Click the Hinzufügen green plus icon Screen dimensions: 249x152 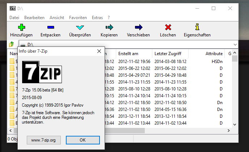click(x=21, y=27)
